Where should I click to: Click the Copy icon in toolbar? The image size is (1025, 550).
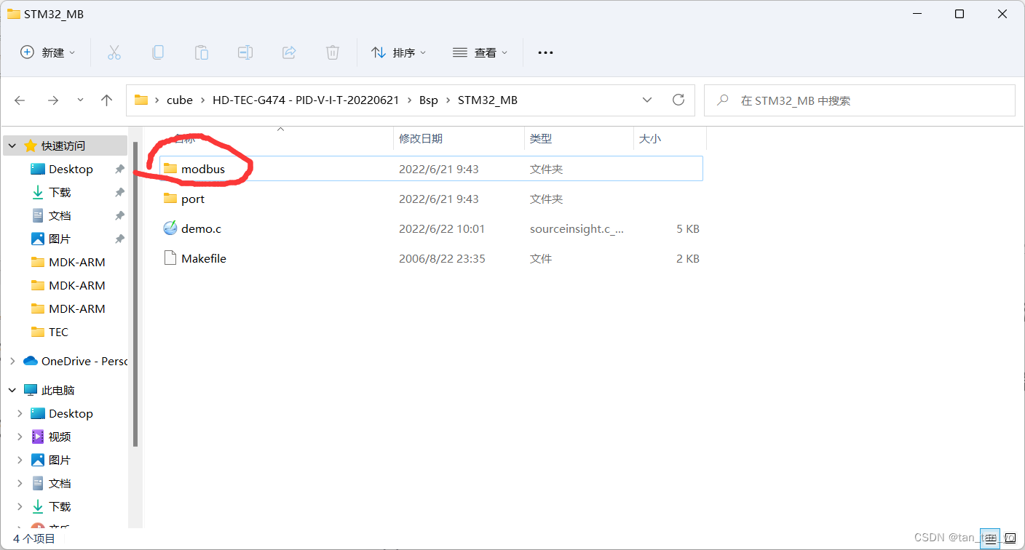(157, 52)
